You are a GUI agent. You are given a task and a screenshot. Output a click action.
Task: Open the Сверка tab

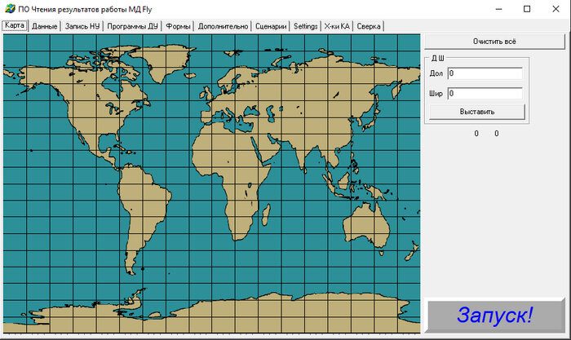tap(369, 26)
